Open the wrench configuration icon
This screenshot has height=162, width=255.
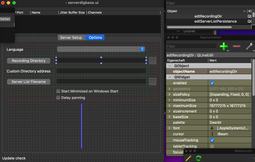[249, 46]
